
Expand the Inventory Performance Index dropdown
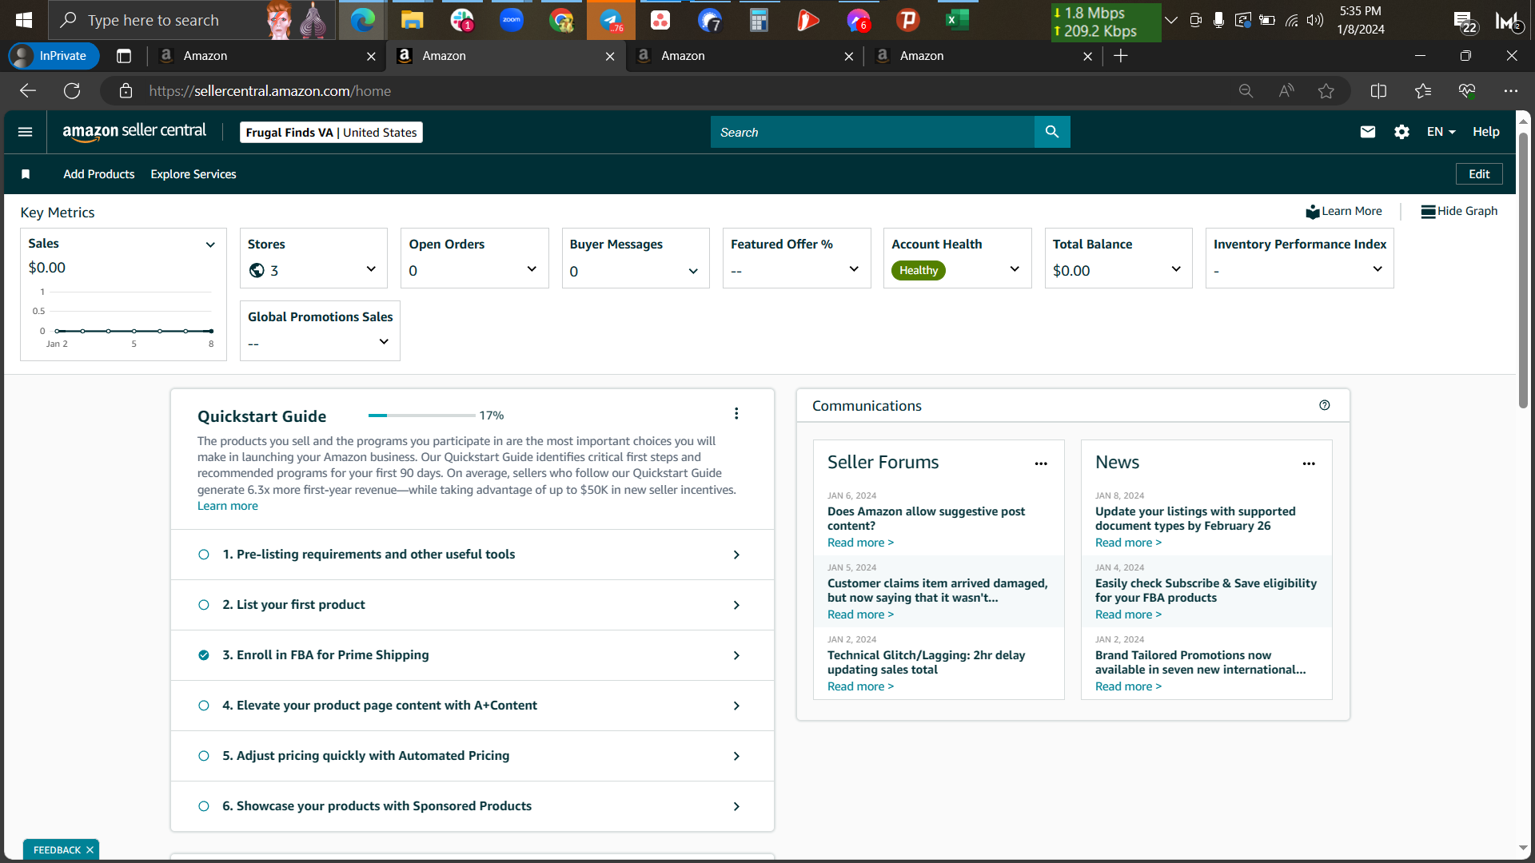coord(1378,269)
